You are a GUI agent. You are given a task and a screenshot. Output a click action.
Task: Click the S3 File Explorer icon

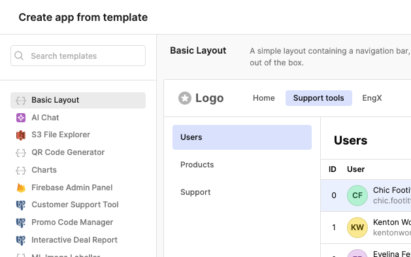pyautogui.click(x=21, y=135)
